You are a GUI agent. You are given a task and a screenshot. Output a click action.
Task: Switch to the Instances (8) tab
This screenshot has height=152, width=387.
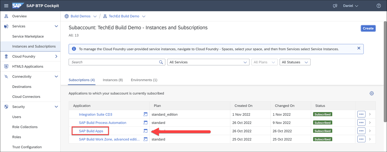(x=113, y=80)
